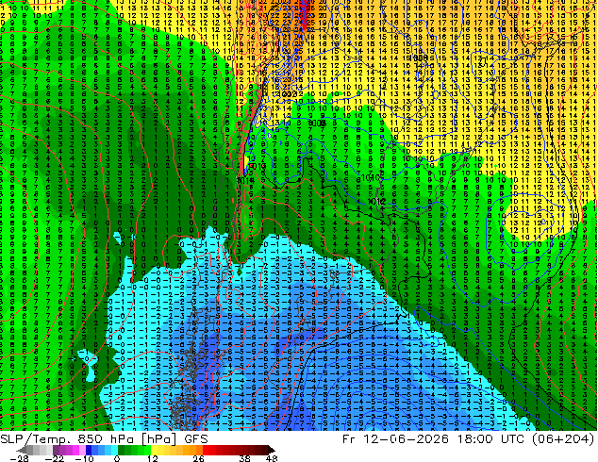Click the "26" legend label
This screenshot has width=598, height=462.
198,458
